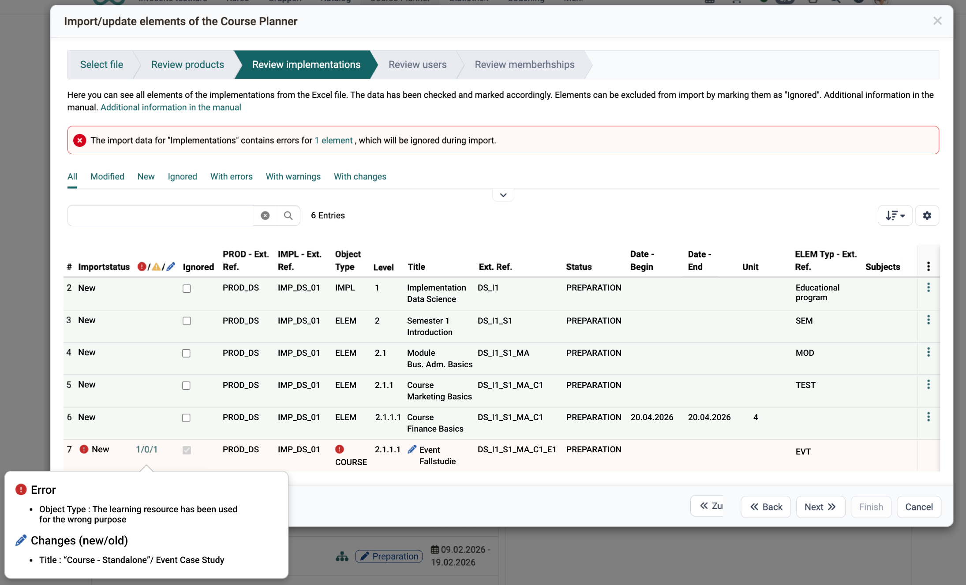Click calendar icon next to 09.02.2026
This screenshot has height=585, width=966.
435,550
